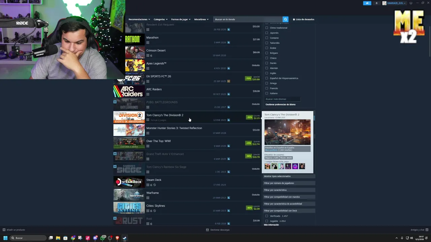
Task: Expand Filtrar por característica section
Action: pyautogui.click(x=289, y=190)
